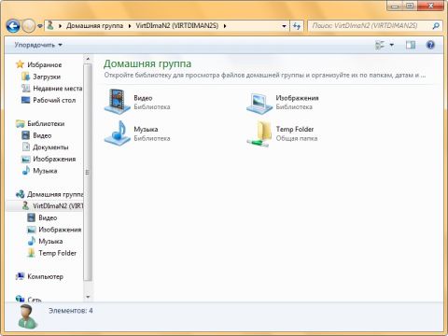Click the user avatar in details pane
448x336 pixels.
pos(27,316)
